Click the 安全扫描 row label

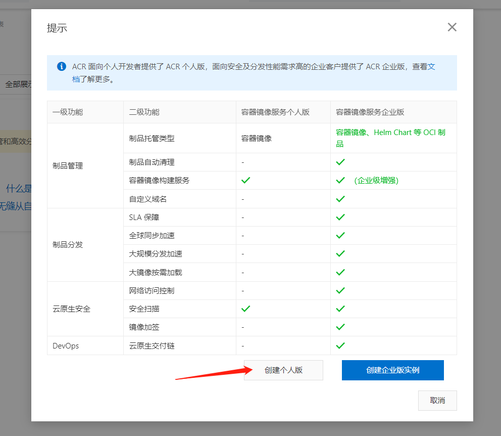pos(144,309)
